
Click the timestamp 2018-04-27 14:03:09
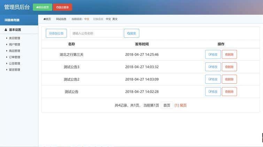coord(142,79)
